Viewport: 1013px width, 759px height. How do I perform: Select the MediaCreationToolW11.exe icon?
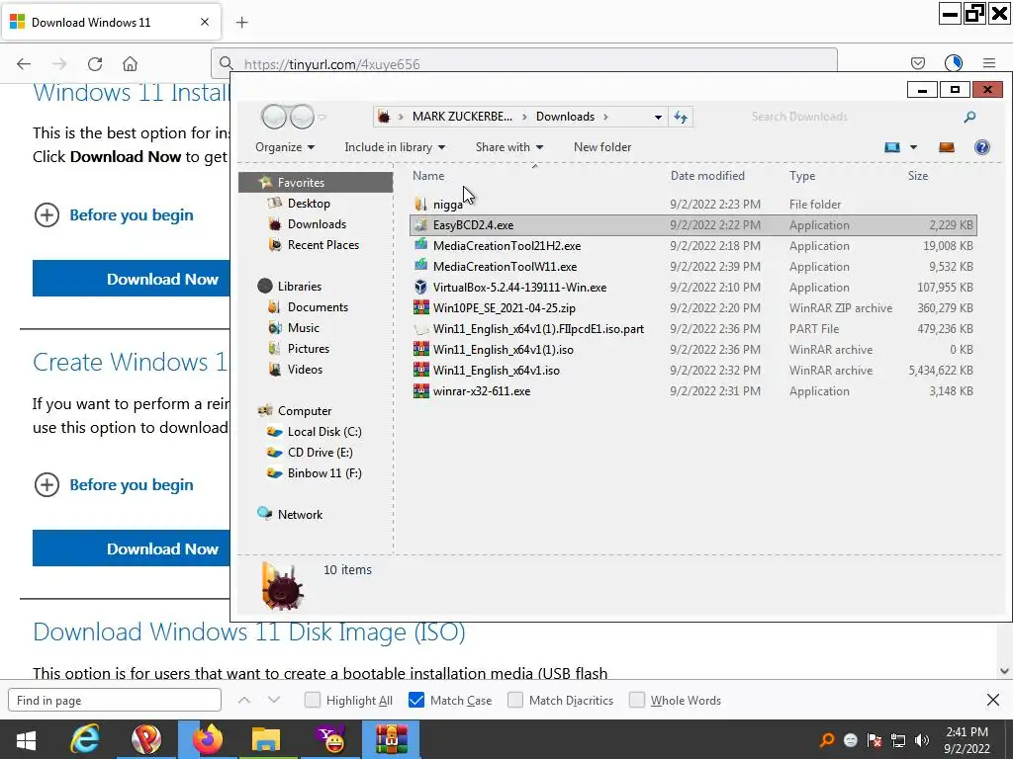point(420,266)
